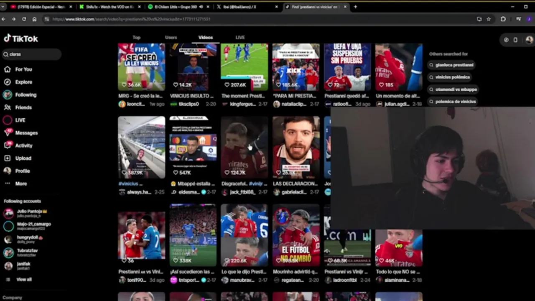Open Disgraceful video with 124.7K likes

coord(245,147)
